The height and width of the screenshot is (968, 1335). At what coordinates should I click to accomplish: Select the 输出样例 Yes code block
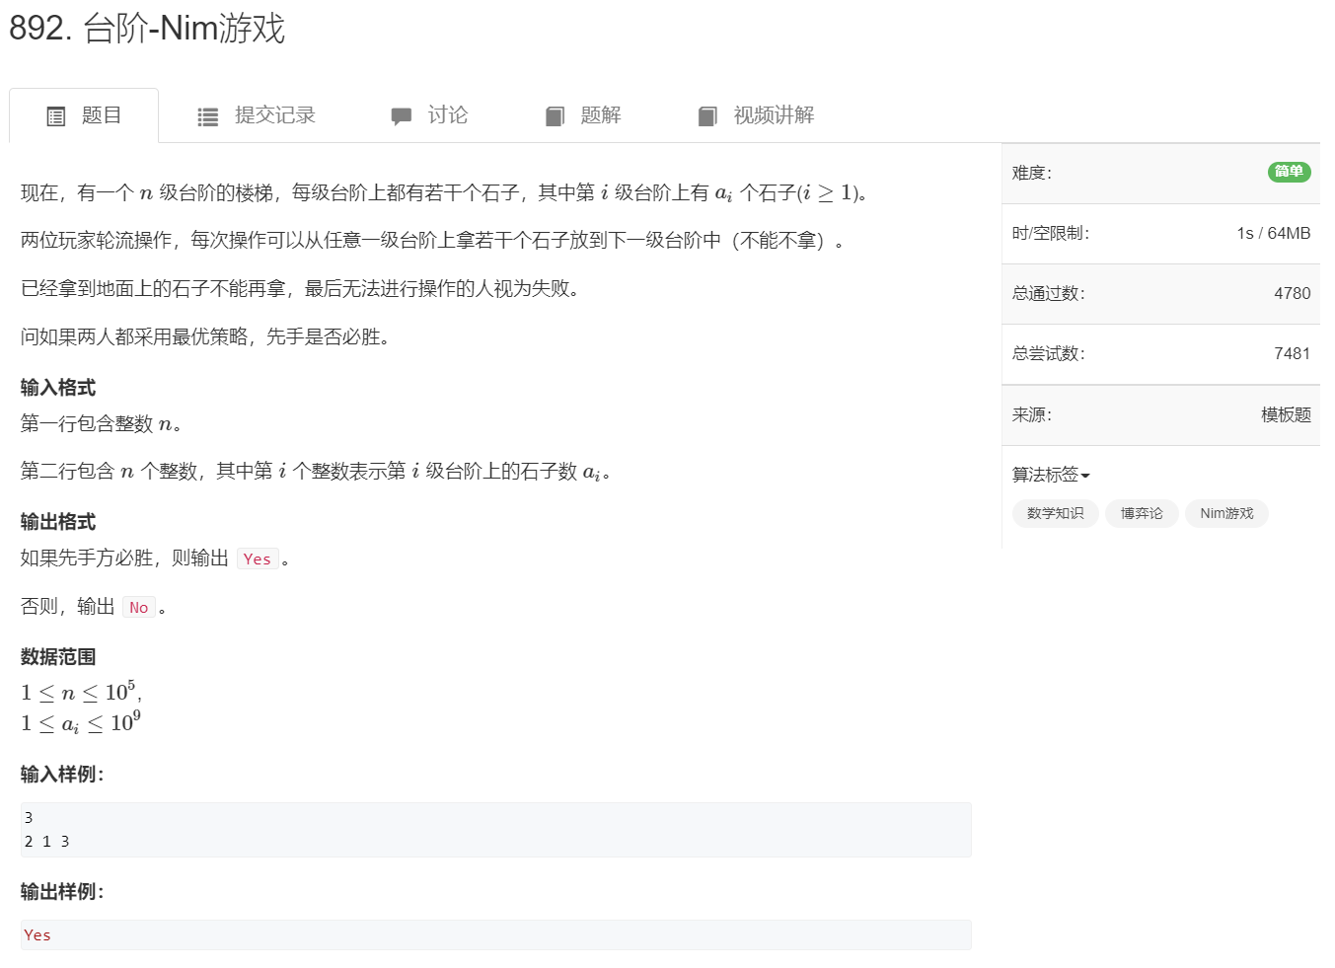click(493, 934)
